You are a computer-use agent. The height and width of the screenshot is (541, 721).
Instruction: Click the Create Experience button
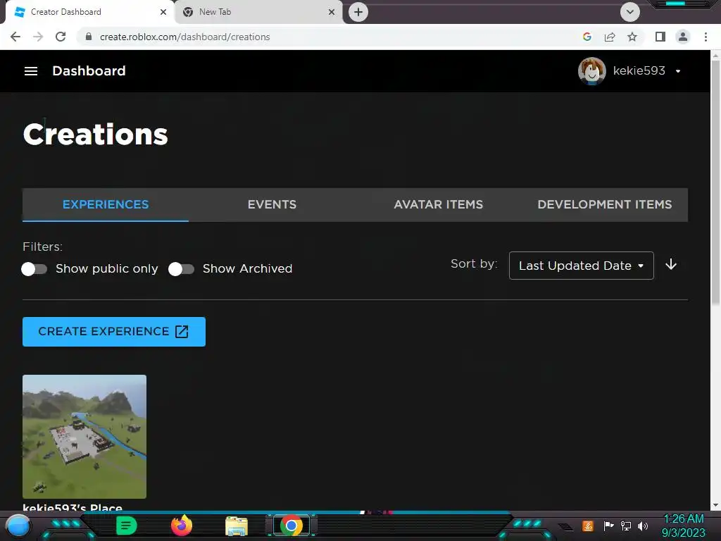coord(114,332)
